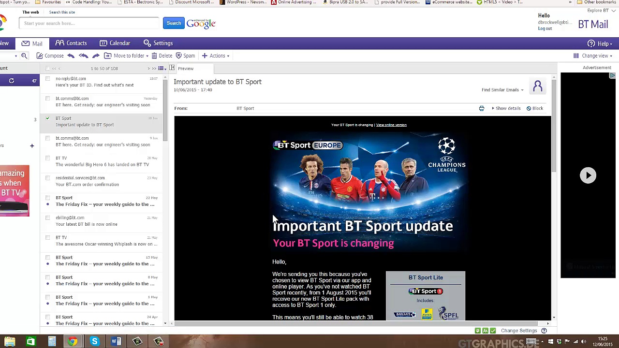
Task: Mark the selected message as Spam
Action: pos(185,56)
